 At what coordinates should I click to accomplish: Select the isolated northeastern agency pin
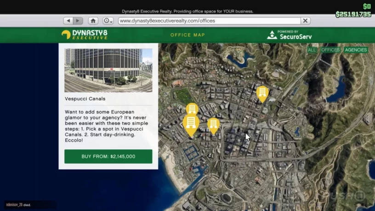262,92
